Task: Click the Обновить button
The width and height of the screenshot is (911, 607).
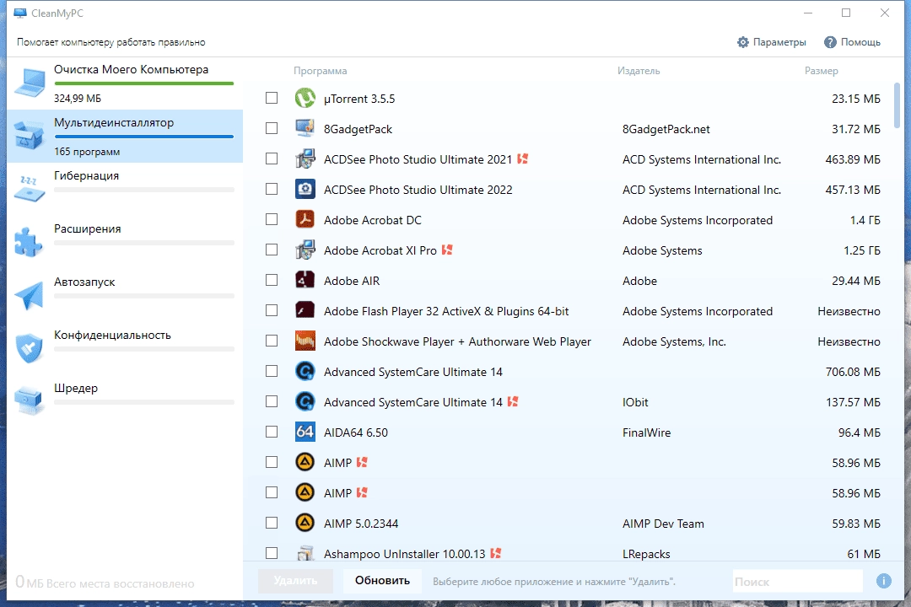Action: (382, 581)
